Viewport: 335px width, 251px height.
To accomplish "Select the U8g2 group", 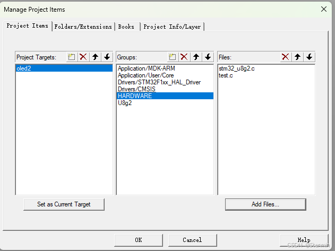I will tap(165, 103).
